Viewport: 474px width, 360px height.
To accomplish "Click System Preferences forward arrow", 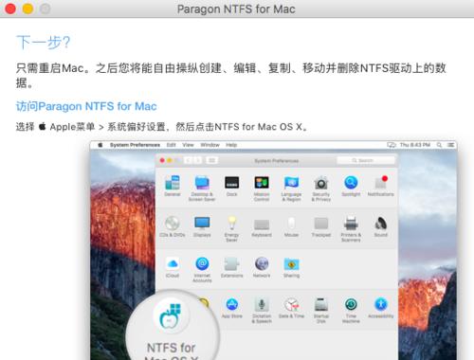I will pyautogui.click(x=197, y=160).
